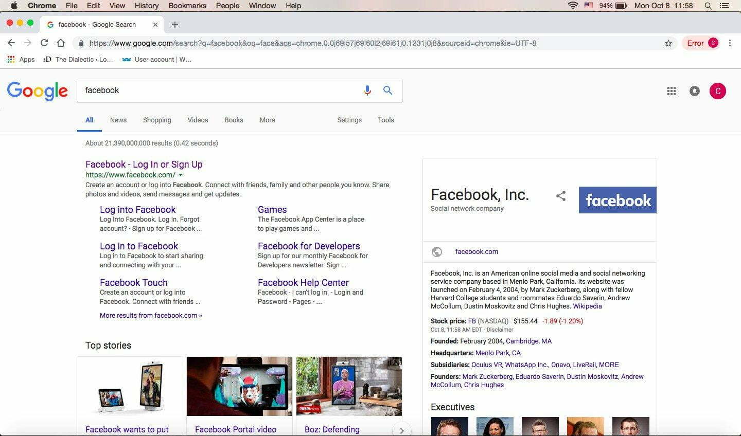
Task: Open the User account bookmark
Action: click(x=157, y=59)
